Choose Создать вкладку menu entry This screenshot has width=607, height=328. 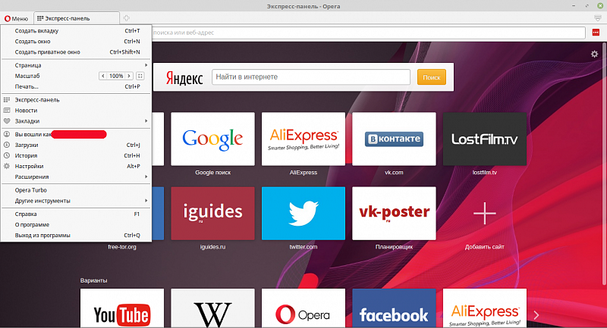click(76, 31)
